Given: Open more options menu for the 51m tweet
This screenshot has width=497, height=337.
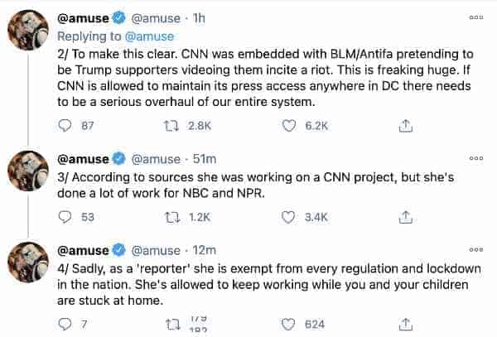Looking at the screenshot, I should (476, 157).
